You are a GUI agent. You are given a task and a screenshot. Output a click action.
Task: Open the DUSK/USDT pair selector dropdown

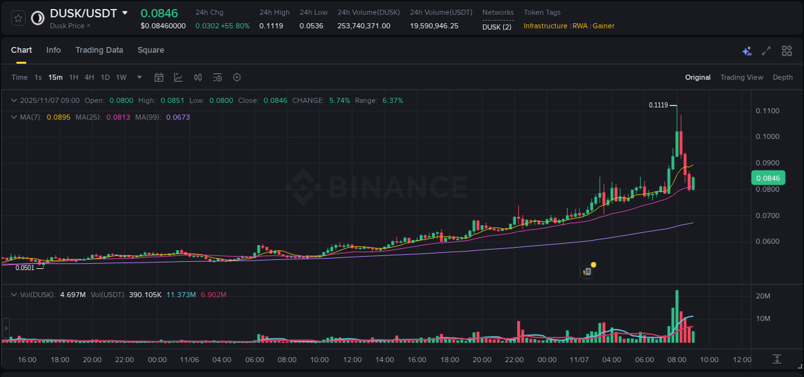pos(123,12)
